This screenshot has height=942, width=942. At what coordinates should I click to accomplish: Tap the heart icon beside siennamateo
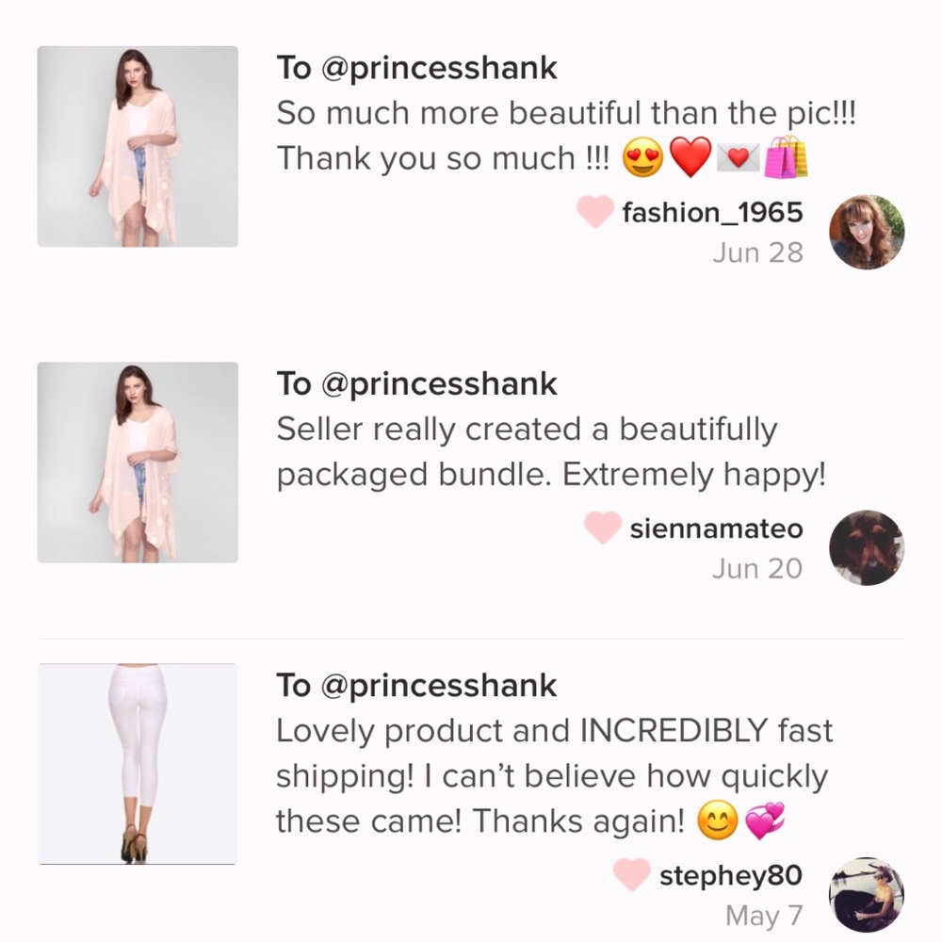click(x=603, y=528)
